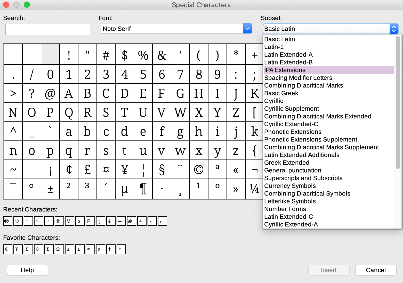
Task: Select the capital letter Q cell
Action: [69, 112]
